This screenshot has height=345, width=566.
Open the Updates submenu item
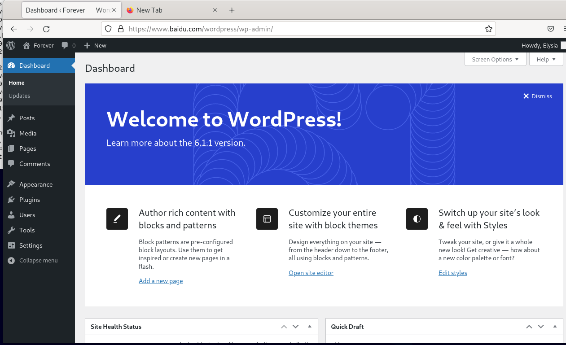19,96
